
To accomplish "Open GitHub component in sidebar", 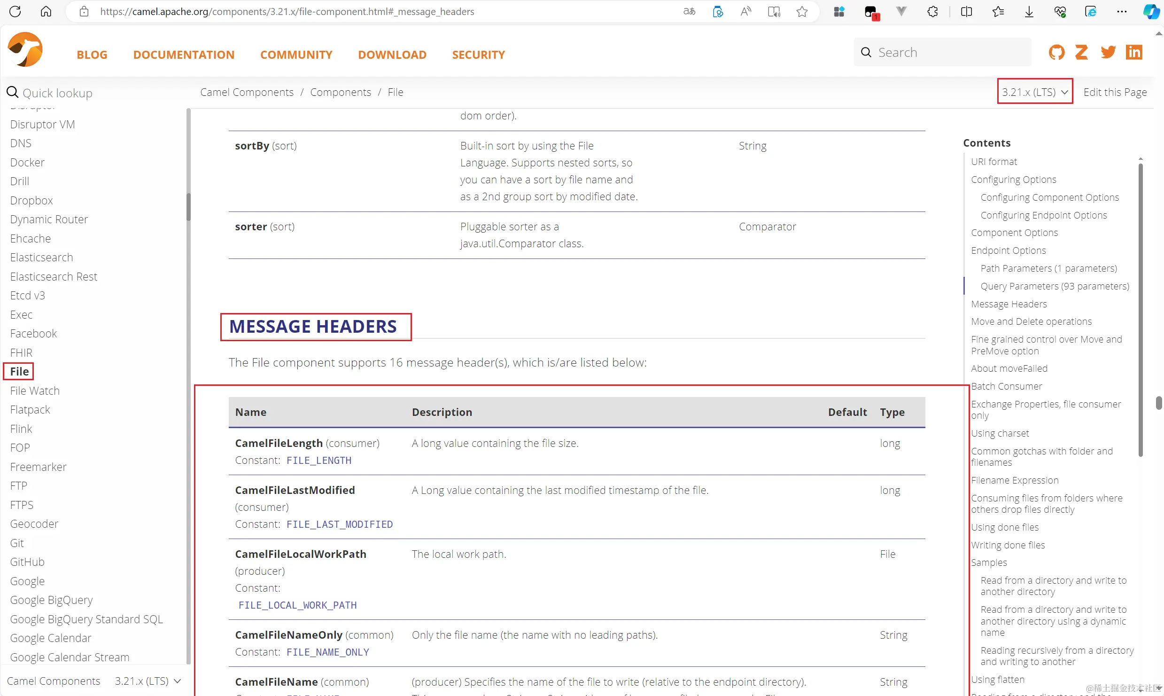I will tap(27, 562).
